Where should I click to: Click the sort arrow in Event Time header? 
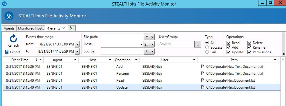point(37,60)
